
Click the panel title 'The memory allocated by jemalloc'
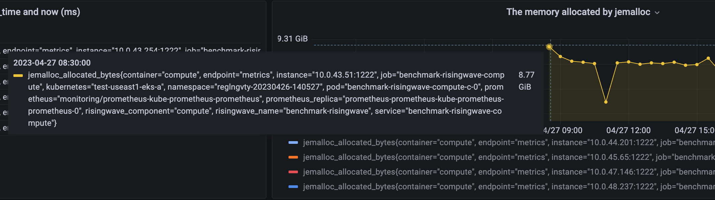click(x=578, y=12)
